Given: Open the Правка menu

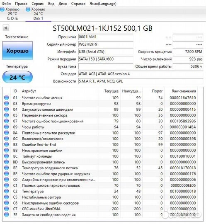Looking at the screenshot, I should pyautogui.click(x=21, y=4).
